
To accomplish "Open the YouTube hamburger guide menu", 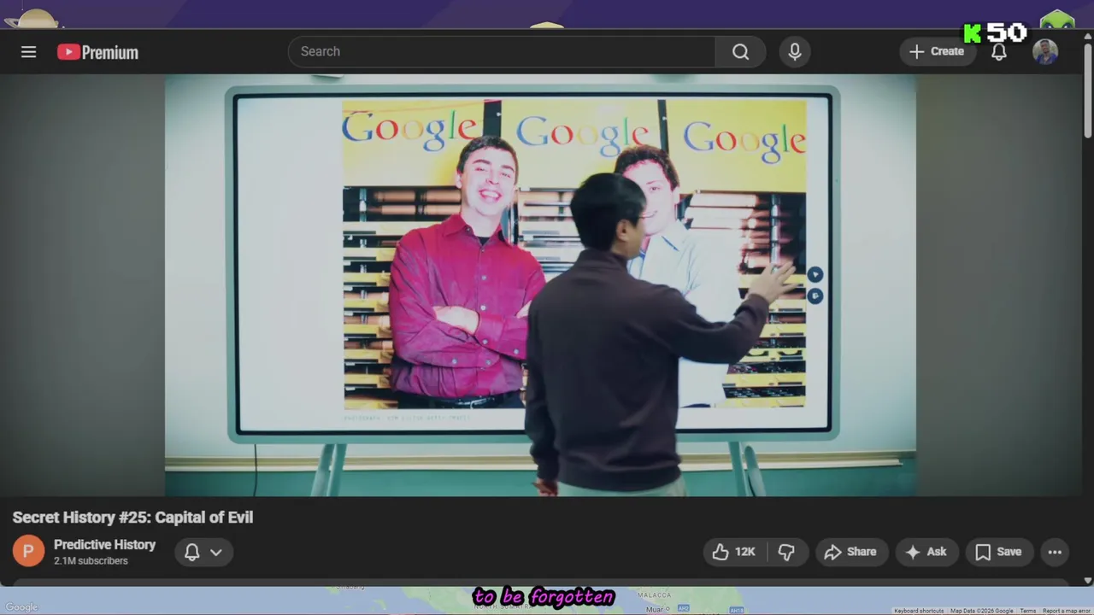I will (x=28, y=52).
